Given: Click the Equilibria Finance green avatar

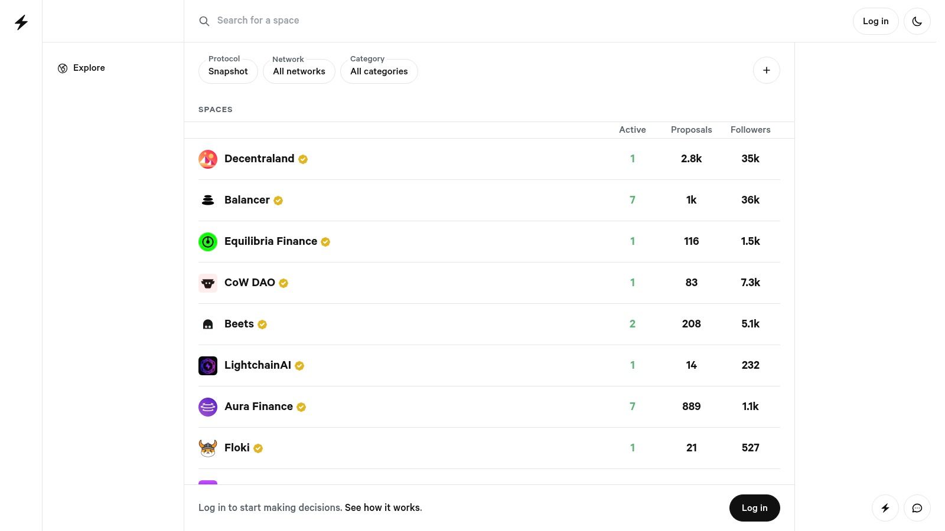Looking at the screenshot, I should coord(208,242).
